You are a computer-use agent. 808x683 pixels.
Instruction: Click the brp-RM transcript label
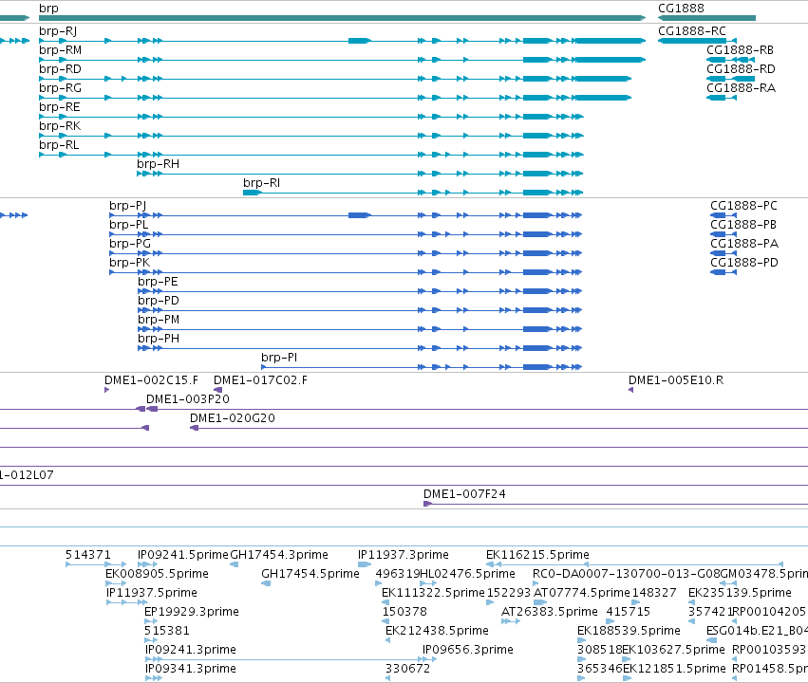pos(60,50)
